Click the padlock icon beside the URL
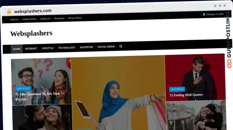 [x=9, y=12]
